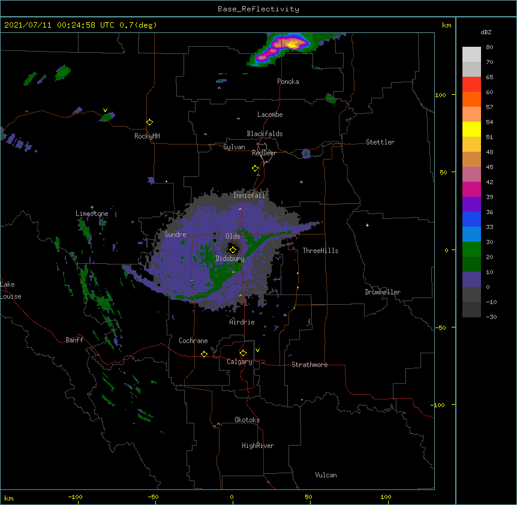Click the white plus marker northwest of Drumheller
The width and height of the screenshot is (517, 505).
coord(367,225)
